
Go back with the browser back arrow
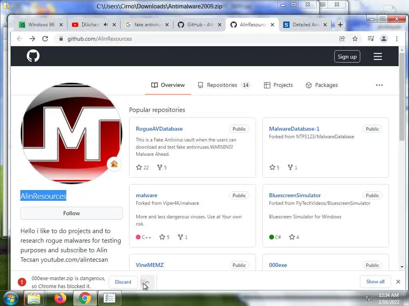click(x=19, y=39)
